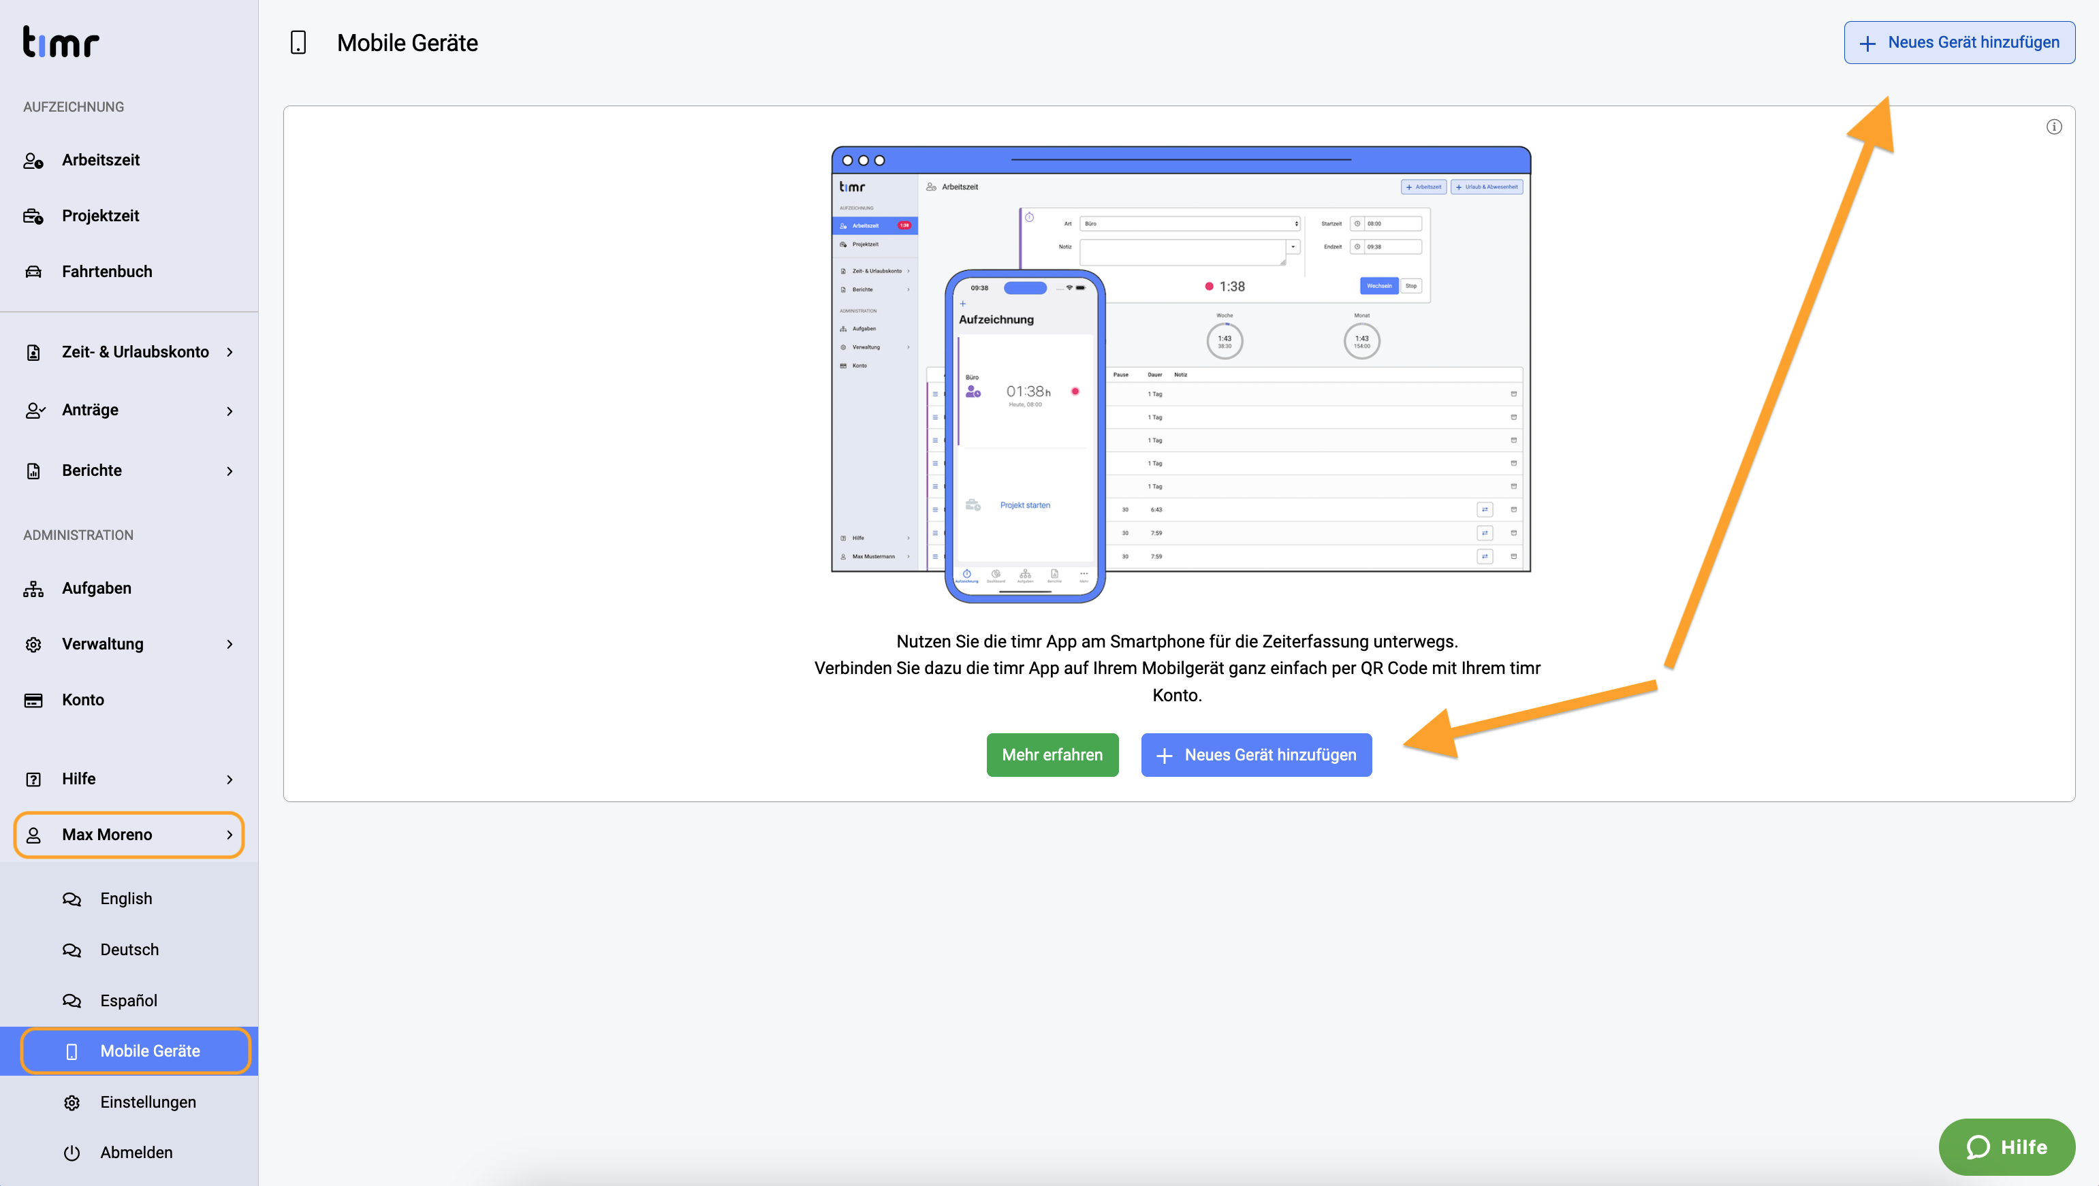Expand the Verwaltung submenu chevron
Viewport: 2099px width, 1186px height.
[230, 644]
